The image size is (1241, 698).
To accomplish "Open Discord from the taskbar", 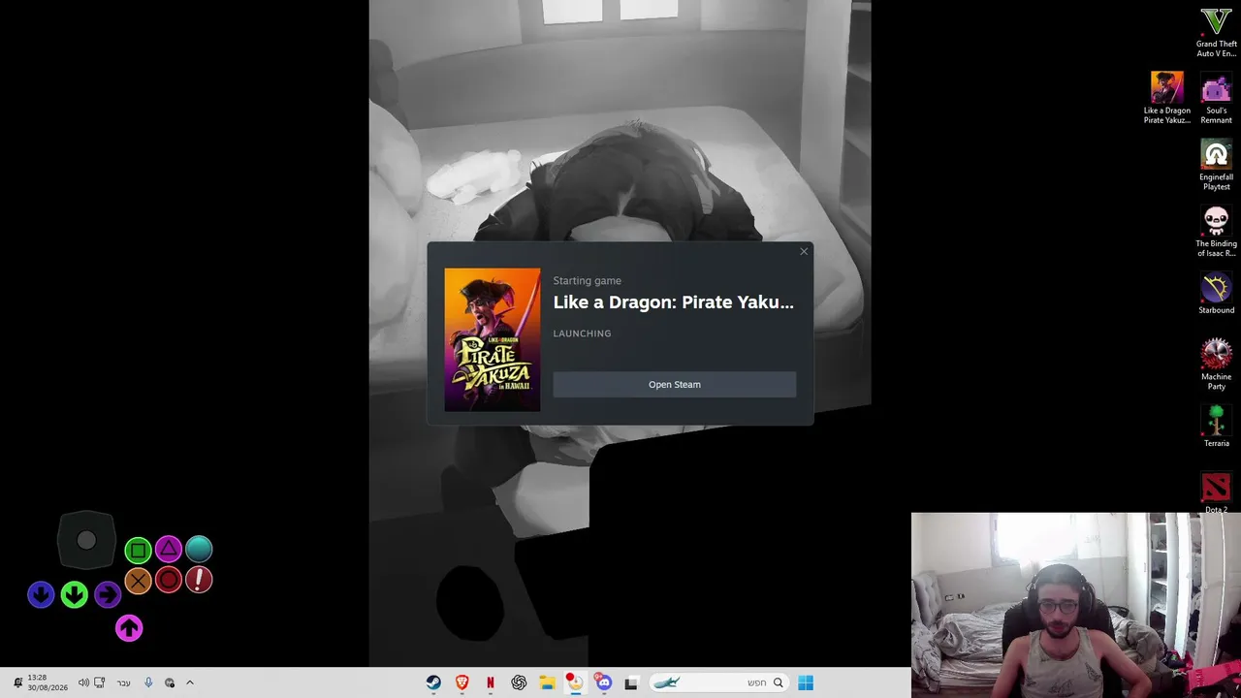I will point(603,682).
